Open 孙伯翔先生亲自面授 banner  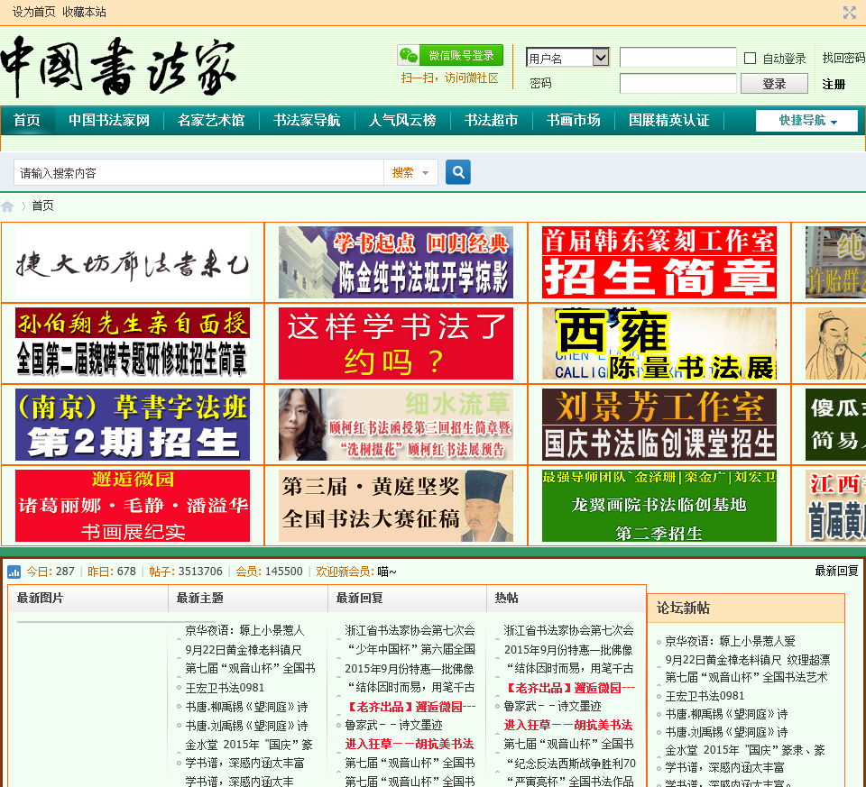coord(133,343)
